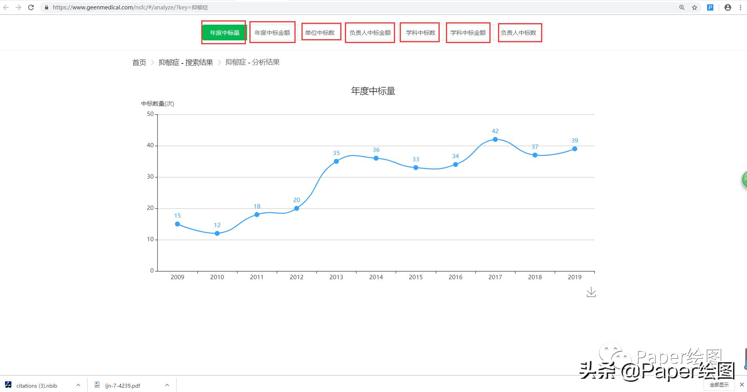This screenshot has height=392, width=747.
Task: Expand the citations (3).nbib download options chevron
Action: pos(78,385)
